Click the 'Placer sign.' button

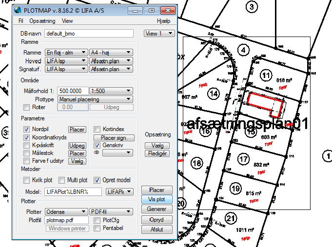click(x=114, y=138)
